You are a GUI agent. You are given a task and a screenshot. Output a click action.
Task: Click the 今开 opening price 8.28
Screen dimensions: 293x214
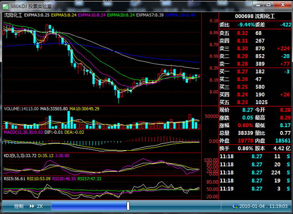[x=285, y=110]
